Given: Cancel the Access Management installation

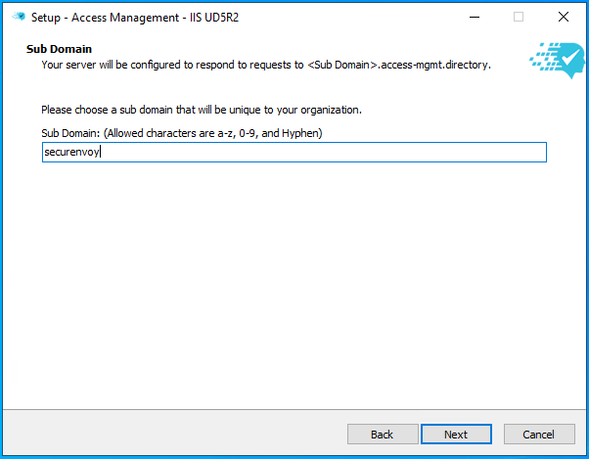Looking at the screenshot, I should click(538, 435).
